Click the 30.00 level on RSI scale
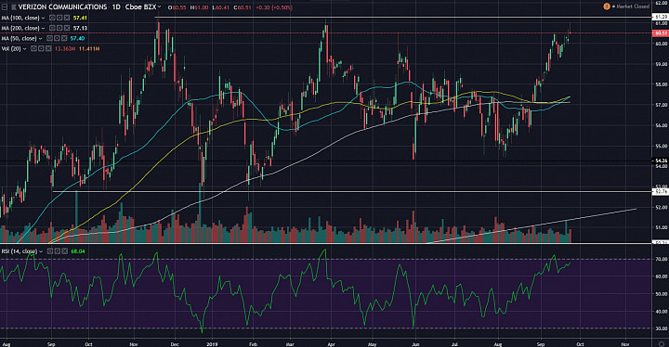Screen dimensions: 669x347 662,328
